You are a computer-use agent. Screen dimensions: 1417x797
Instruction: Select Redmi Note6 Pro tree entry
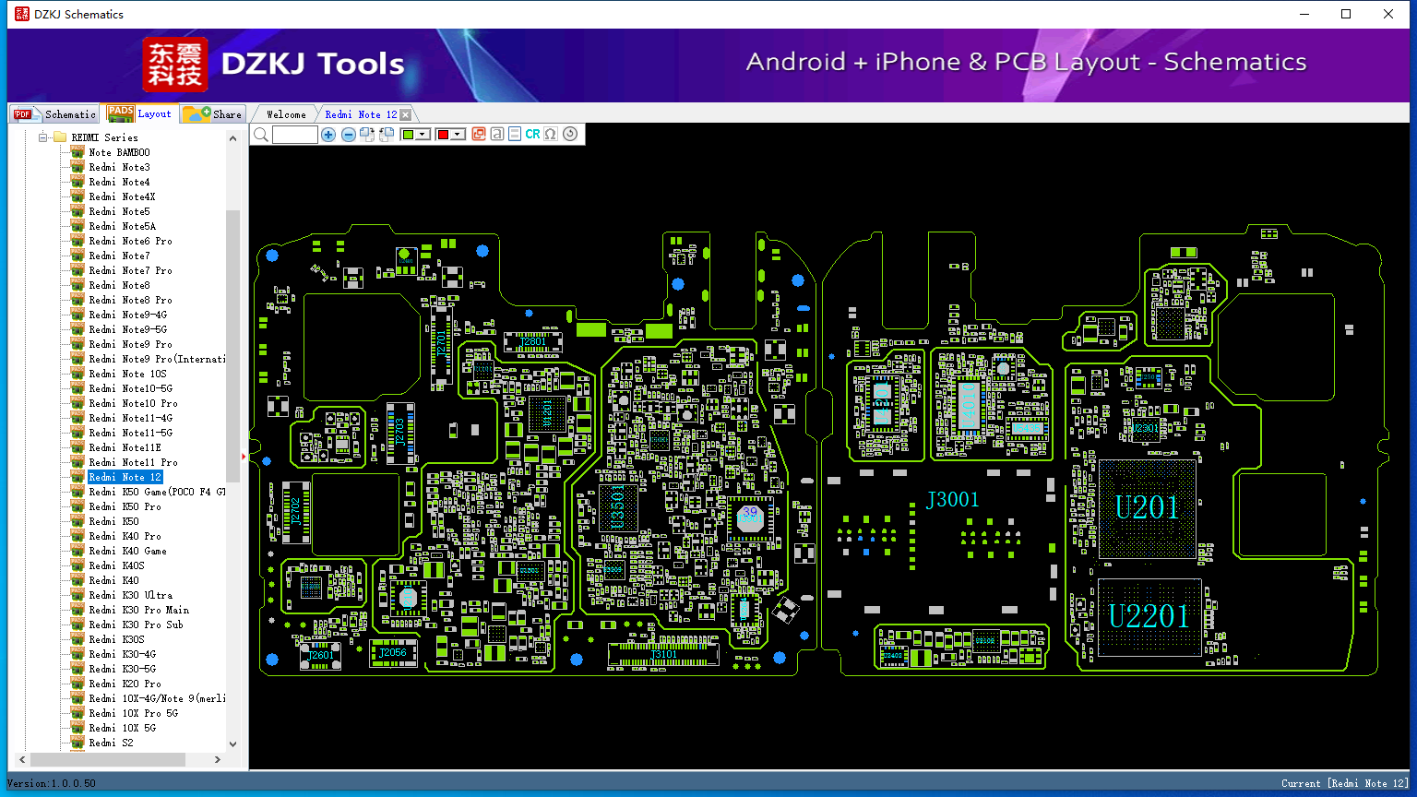[x=130, y=241]
